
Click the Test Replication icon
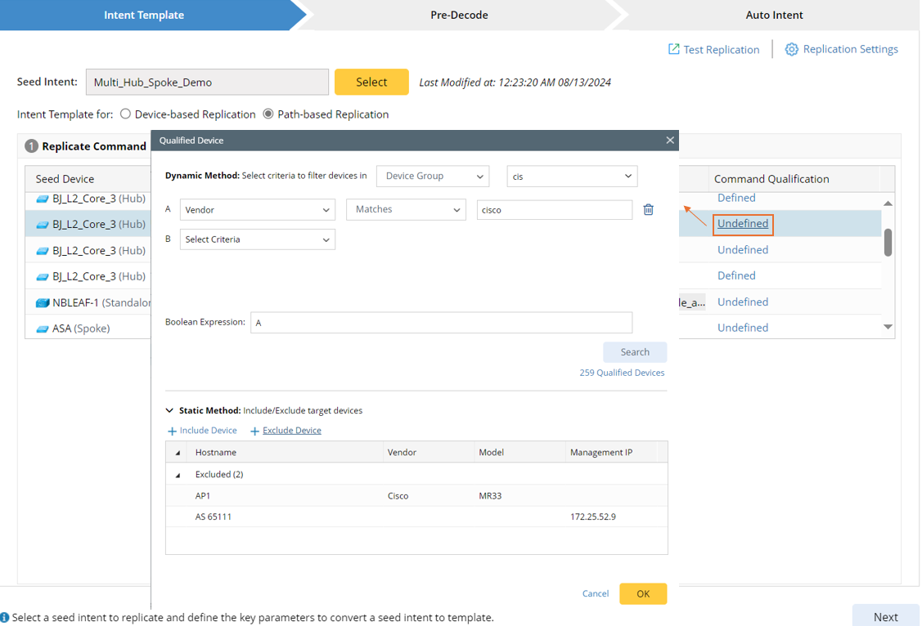point(674,49)
